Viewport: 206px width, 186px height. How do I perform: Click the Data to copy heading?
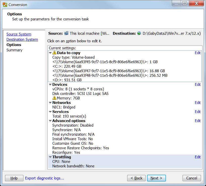click(68, 53)
